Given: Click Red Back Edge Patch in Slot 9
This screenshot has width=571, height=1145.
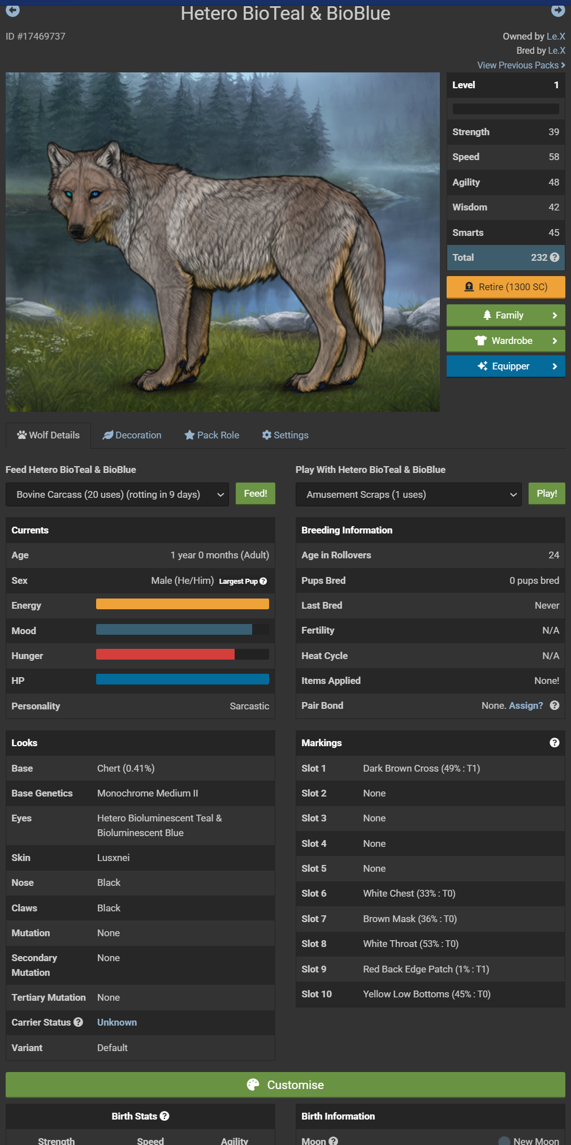Looking at the screenshot, I should point(426,969).
